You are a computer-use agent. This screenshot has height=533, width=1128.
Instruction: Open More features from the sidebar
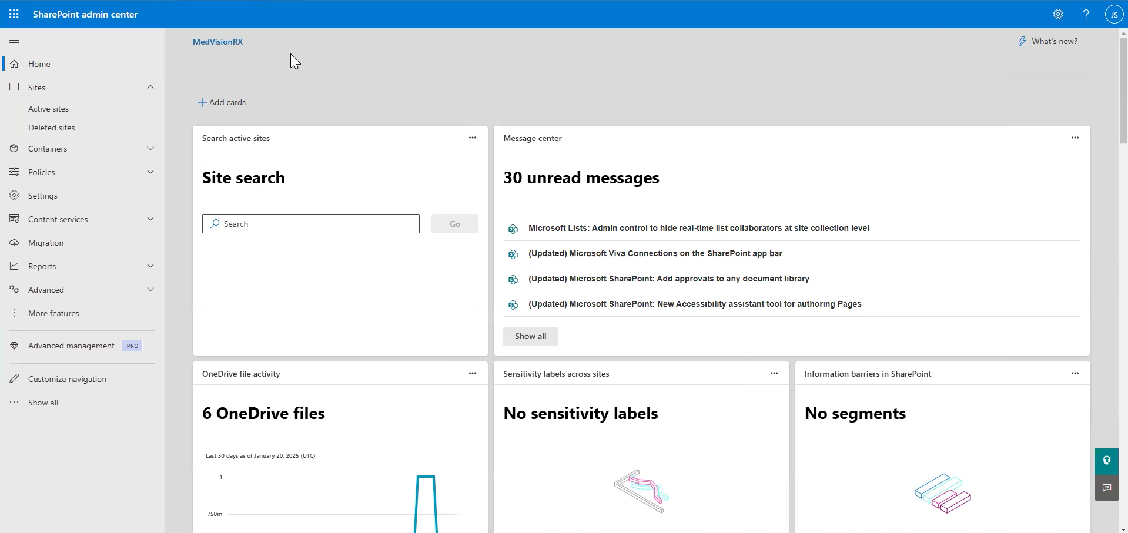(x=53, y=313)
